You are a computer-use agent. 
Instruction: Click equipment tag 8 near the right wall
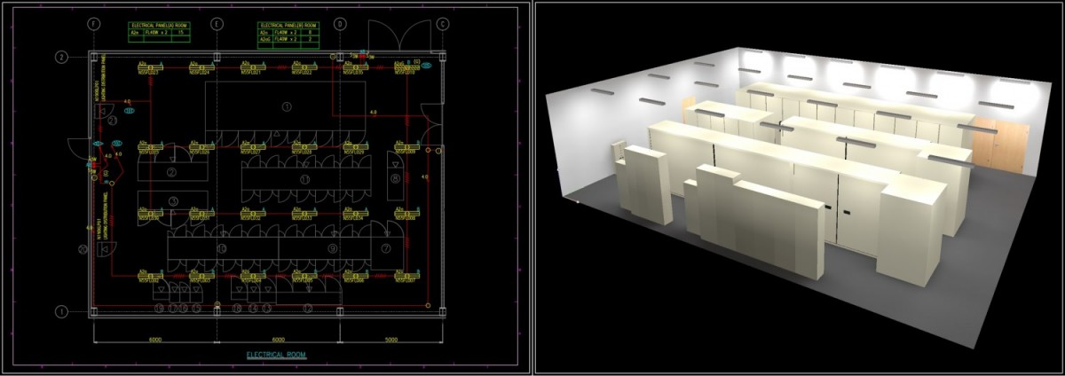point(394,178)
